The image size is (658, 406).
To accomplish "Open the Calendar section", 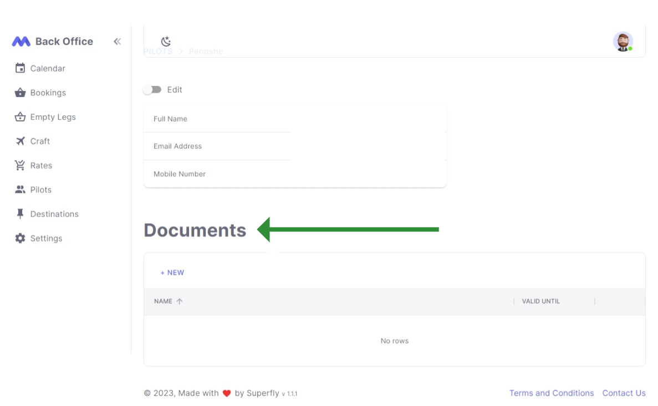I will [x=48, y=68].
